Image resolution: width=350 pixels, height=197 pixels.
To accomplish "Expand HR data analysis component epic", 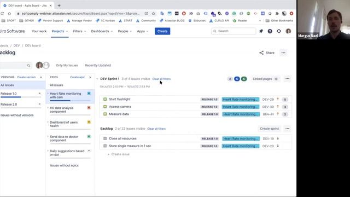I will [48, 108].
